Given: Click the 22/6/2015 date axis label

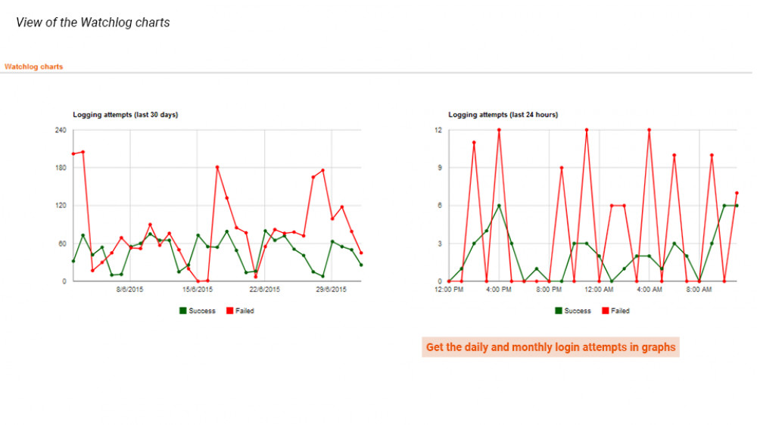Looking at the screenshot, I should click(264, 290).
